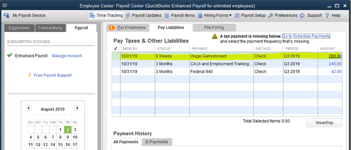
Task: Select calendar date August 9
Action: [x=67, y=137]
